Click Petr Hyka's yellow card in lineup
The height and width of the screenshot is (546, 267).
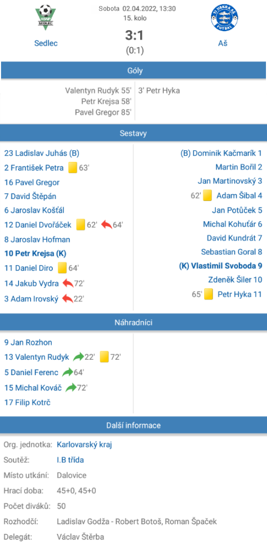[x=208, y=295]
